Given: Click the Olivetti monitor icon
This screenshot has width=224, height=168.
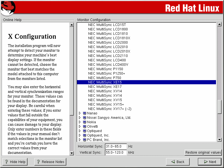Looking at the screenshot, I should coord(85,127).
